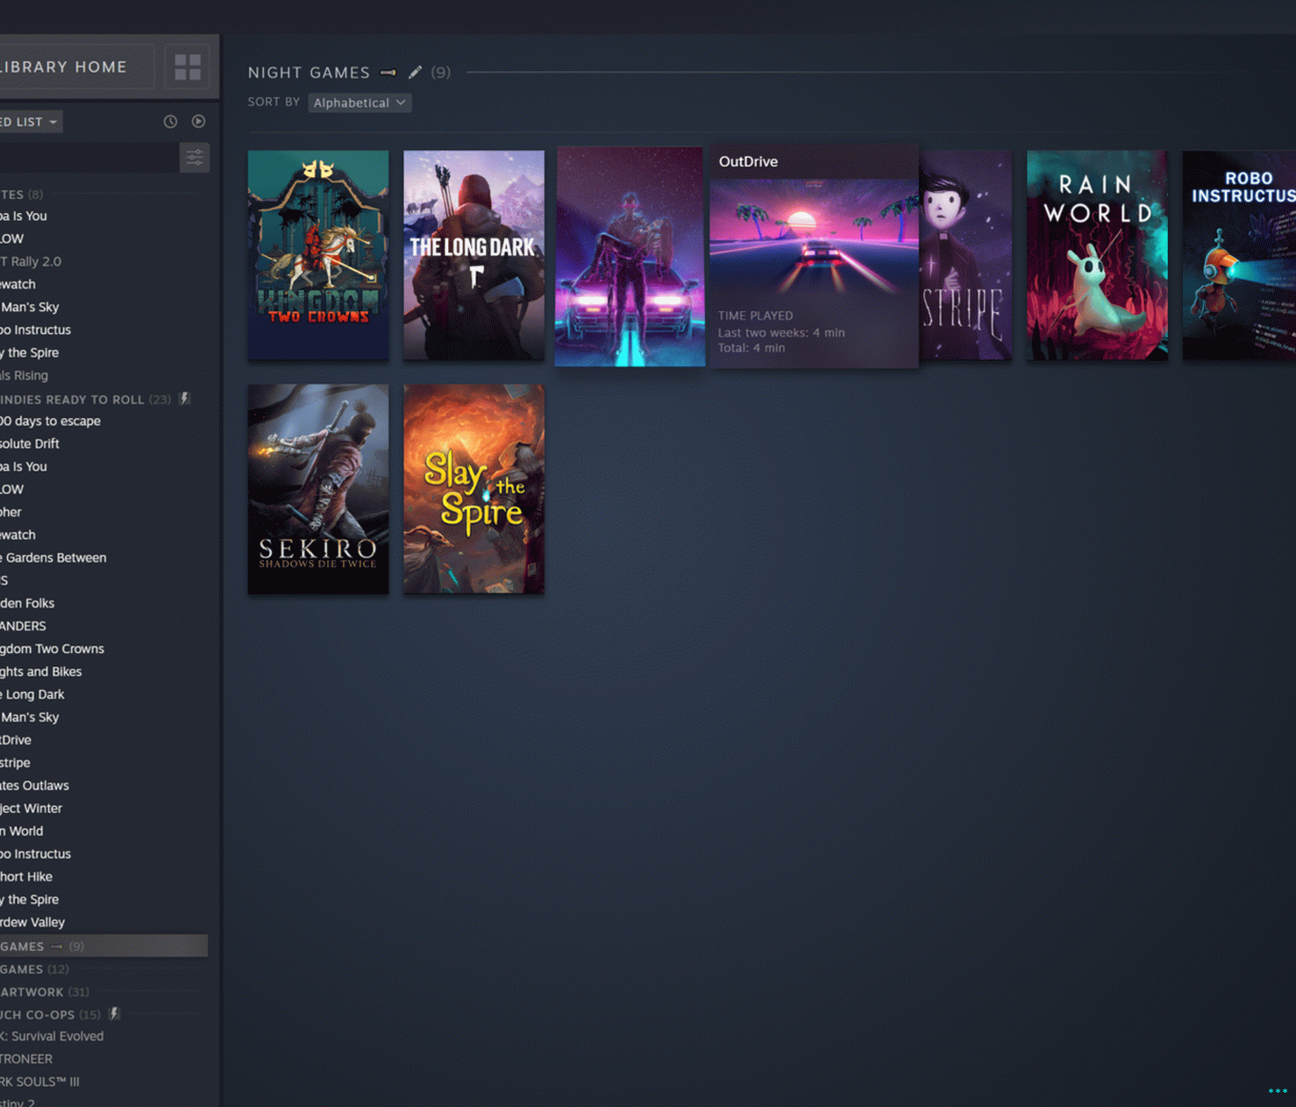Open the collections grid view icon
This screenshot has height=1107, width=1296.
tap(187, 67)
